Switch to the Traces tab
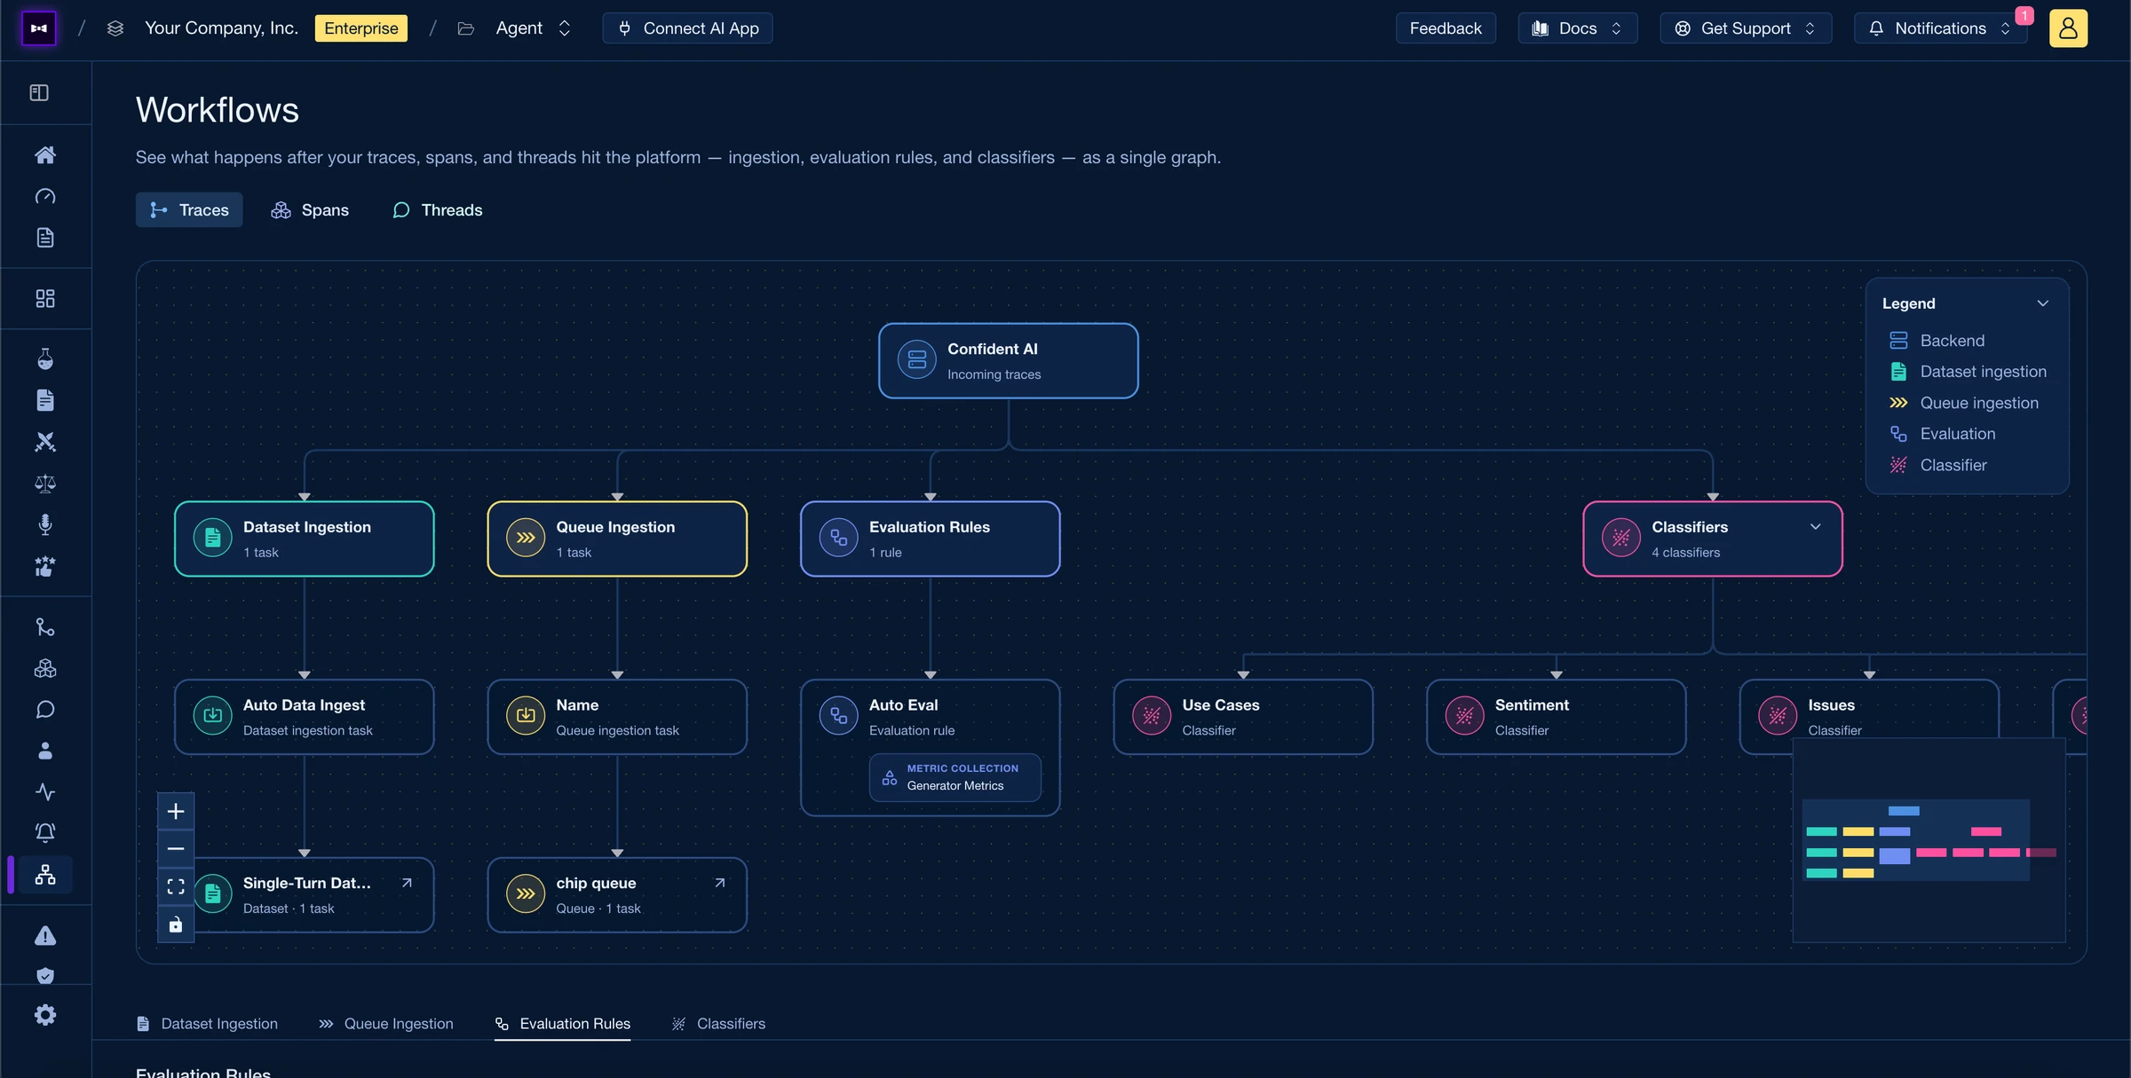 click(189, 210)
